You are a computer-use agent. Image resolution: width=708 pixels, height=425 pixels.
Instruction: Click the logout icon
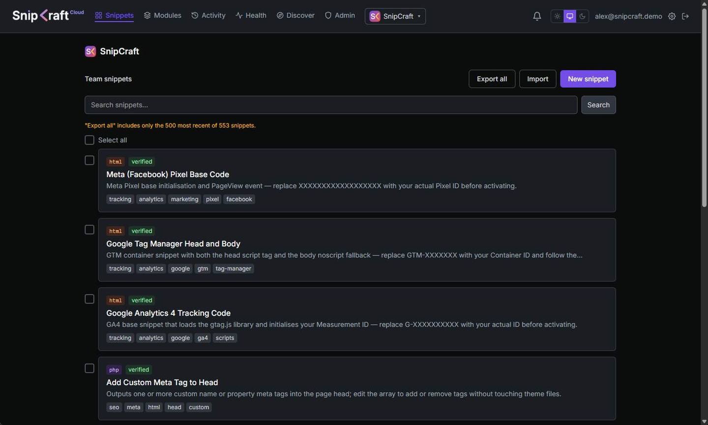[685, 16]
